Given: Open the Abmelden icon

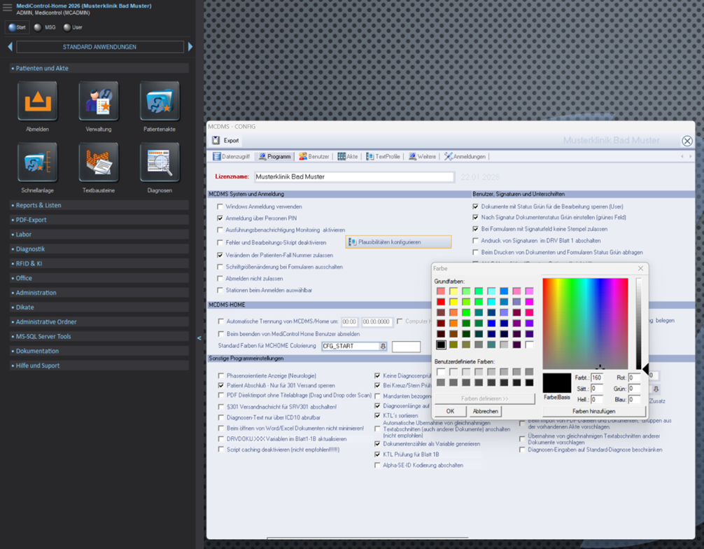Looking at the screenshot, I should point(37,102).
